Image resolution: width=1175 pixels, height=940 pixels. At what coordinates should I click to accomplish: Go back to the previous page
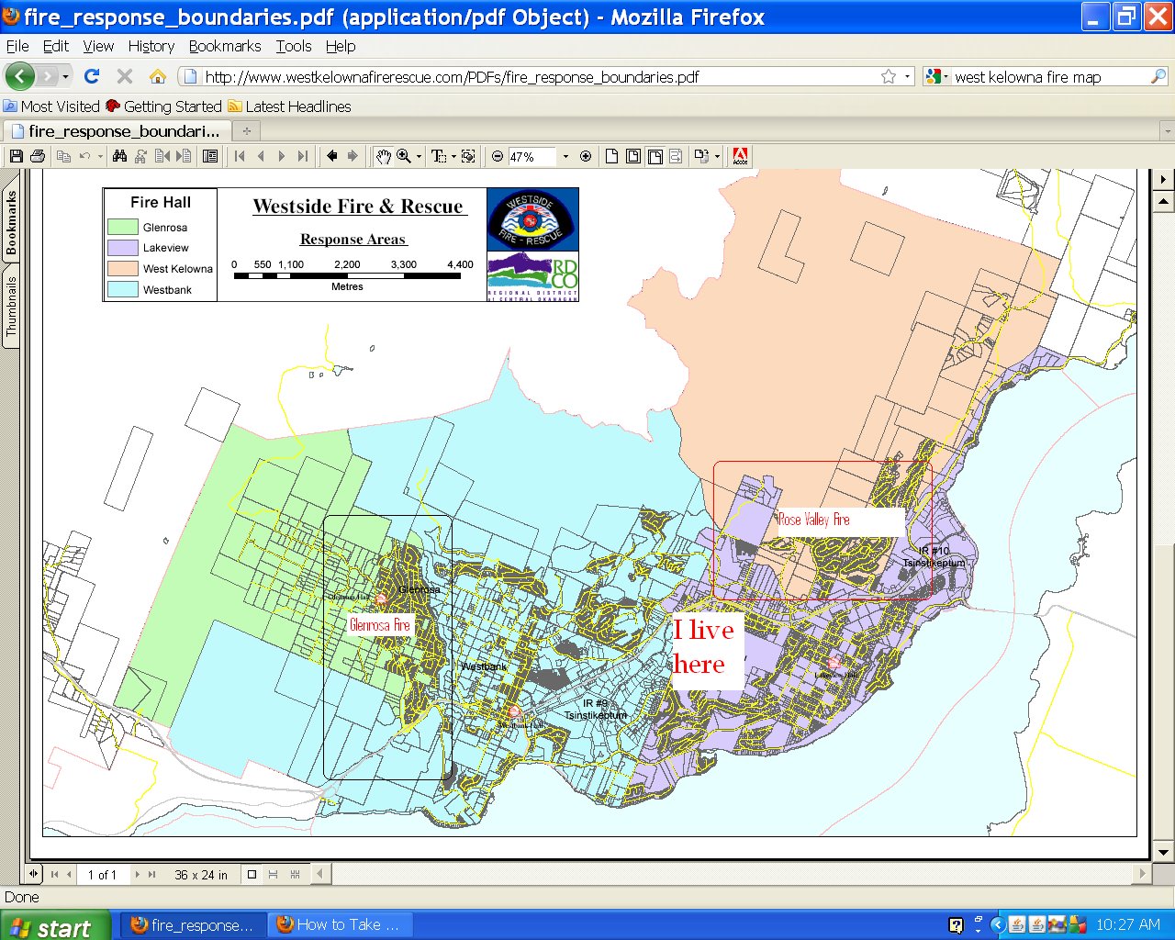[x=19, y=76]
